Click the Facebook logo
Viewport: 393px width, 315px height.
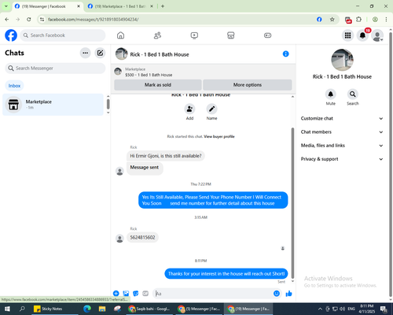11,35
